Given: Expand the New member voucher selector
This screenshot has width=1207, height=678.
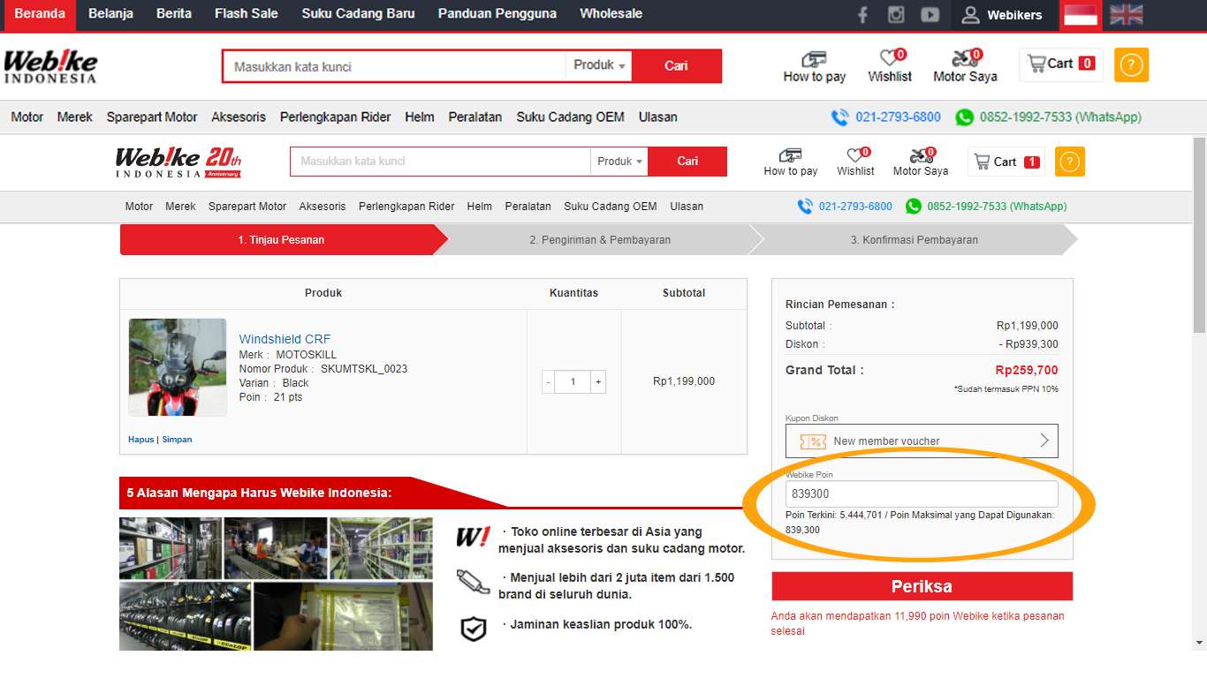Looking at the screenshot, I should (x=922, y=441).
